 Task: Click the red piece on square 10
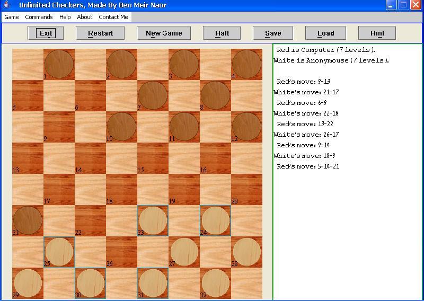122,127
